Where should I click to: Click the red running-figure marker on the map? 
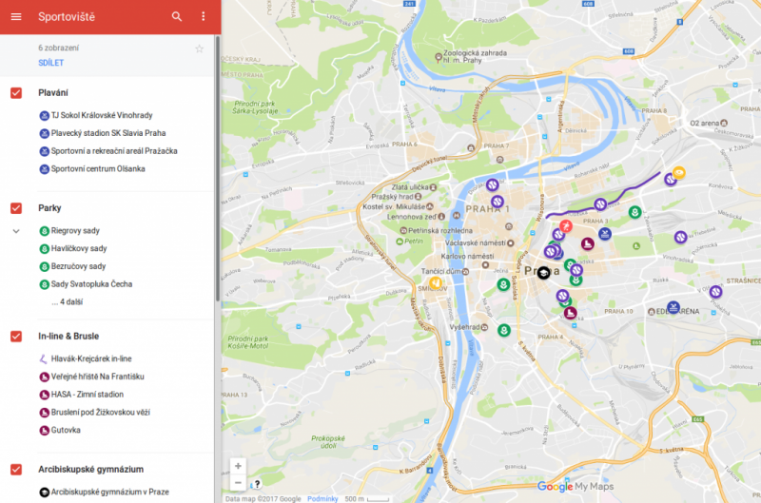pyautogui.click(x=565, y=226)
